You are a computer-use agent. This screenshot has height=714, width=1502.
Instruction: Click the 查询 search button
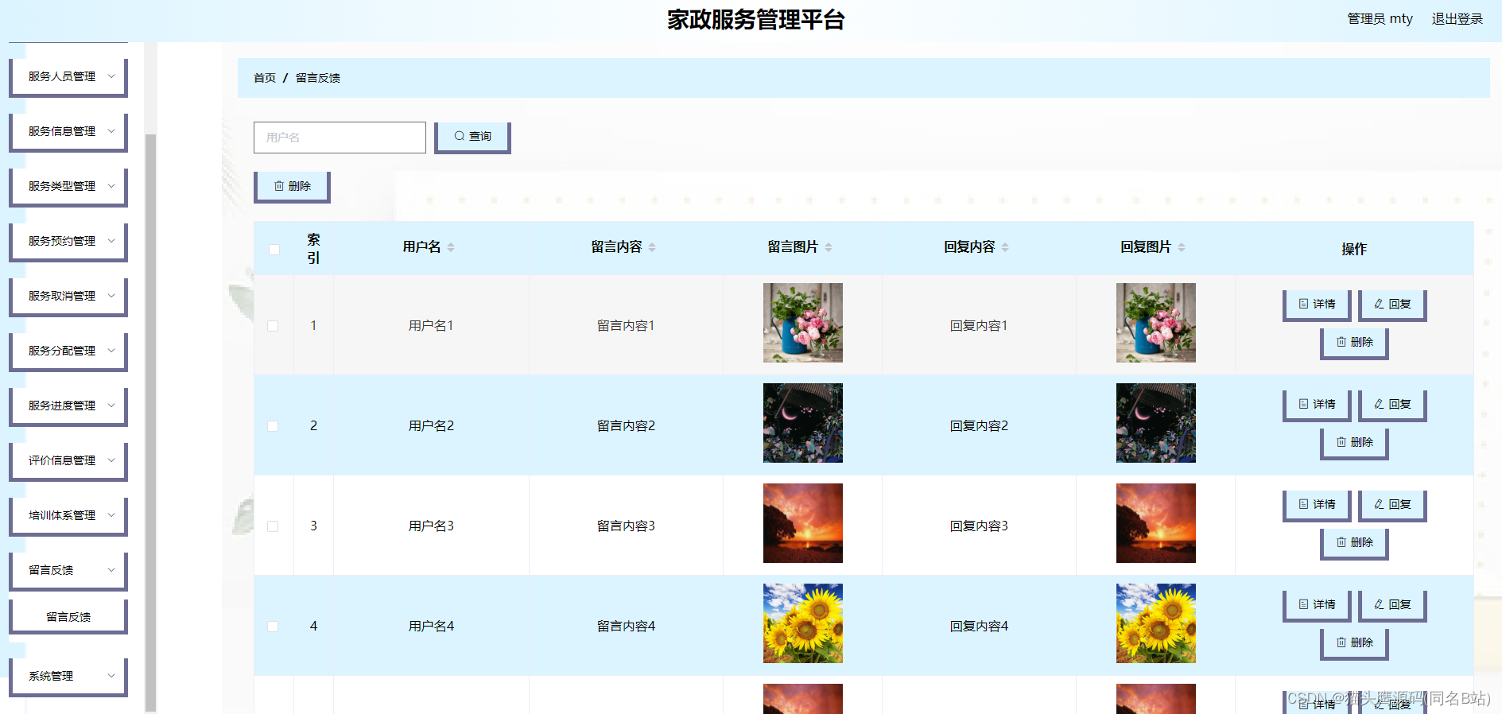472,138
